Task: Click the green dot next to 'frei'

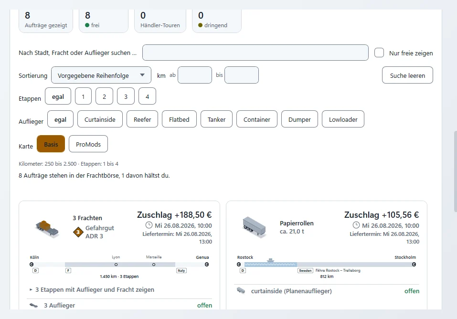Action: [87, 25]
